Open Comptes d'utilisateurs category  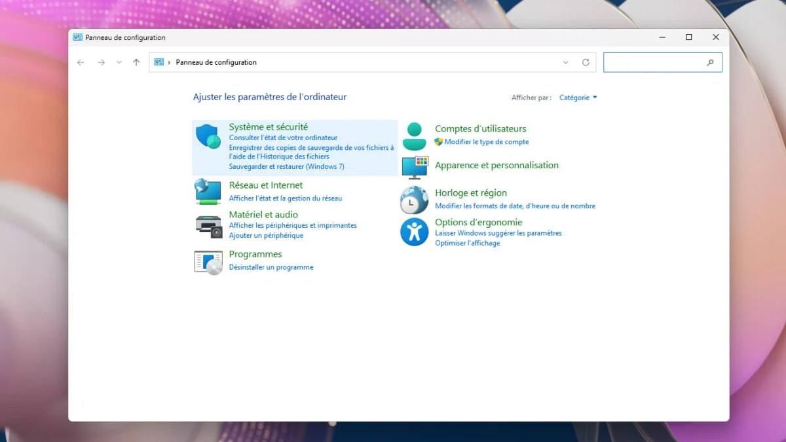(481, 129)
